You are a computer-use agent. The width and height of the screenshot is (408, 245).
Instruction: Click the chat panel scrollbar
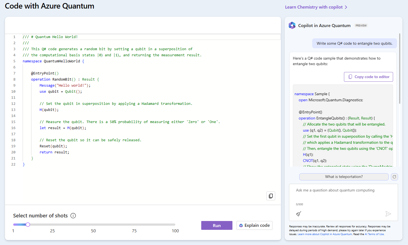(x=399, y=69)
